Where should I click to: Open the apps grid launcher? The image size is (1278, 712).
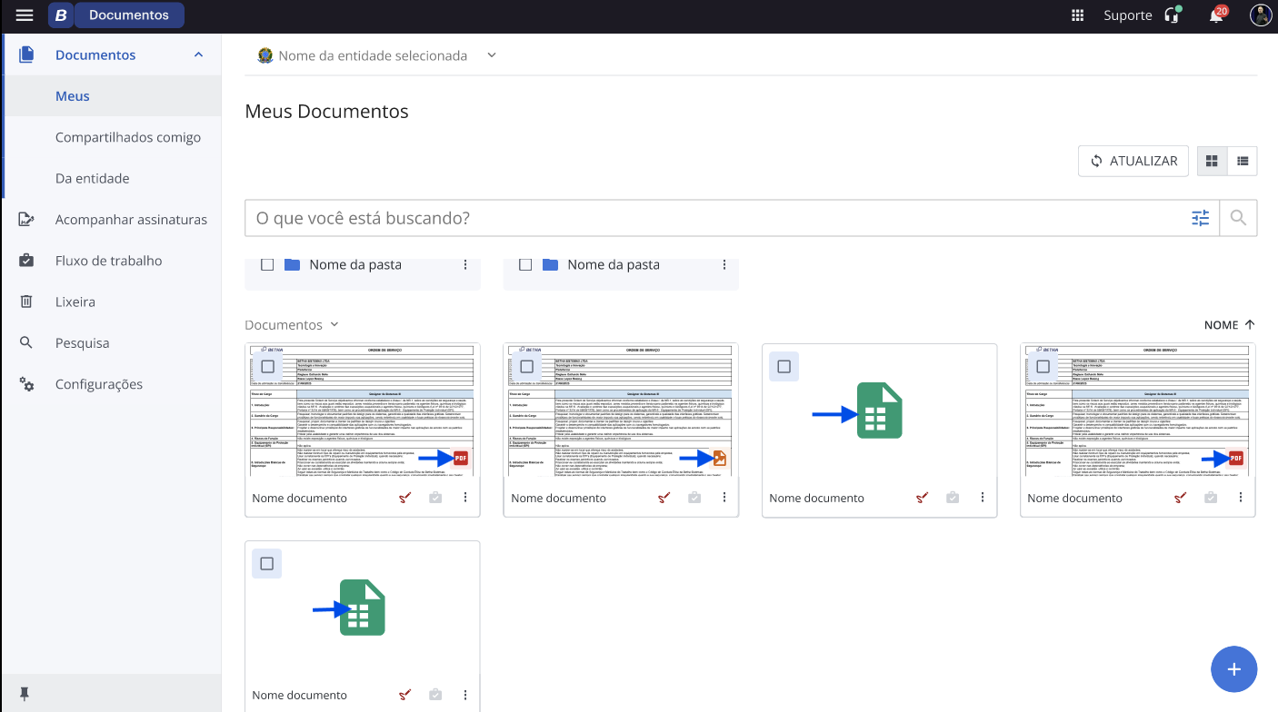tap(1078, 15)
